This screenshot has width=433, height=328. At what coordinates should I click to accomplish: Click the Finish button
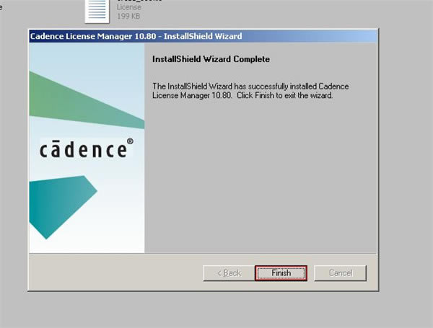point(281,273)
